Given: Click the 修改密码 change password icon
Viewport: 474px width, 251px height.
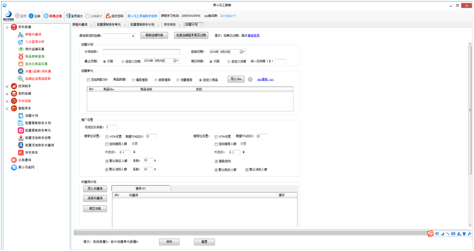Looking at the screenshot, I should [108, 16].
